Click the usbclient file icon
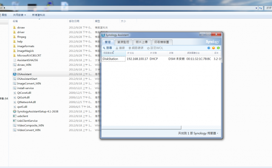 pyautogui.click(x=14, y=116)
